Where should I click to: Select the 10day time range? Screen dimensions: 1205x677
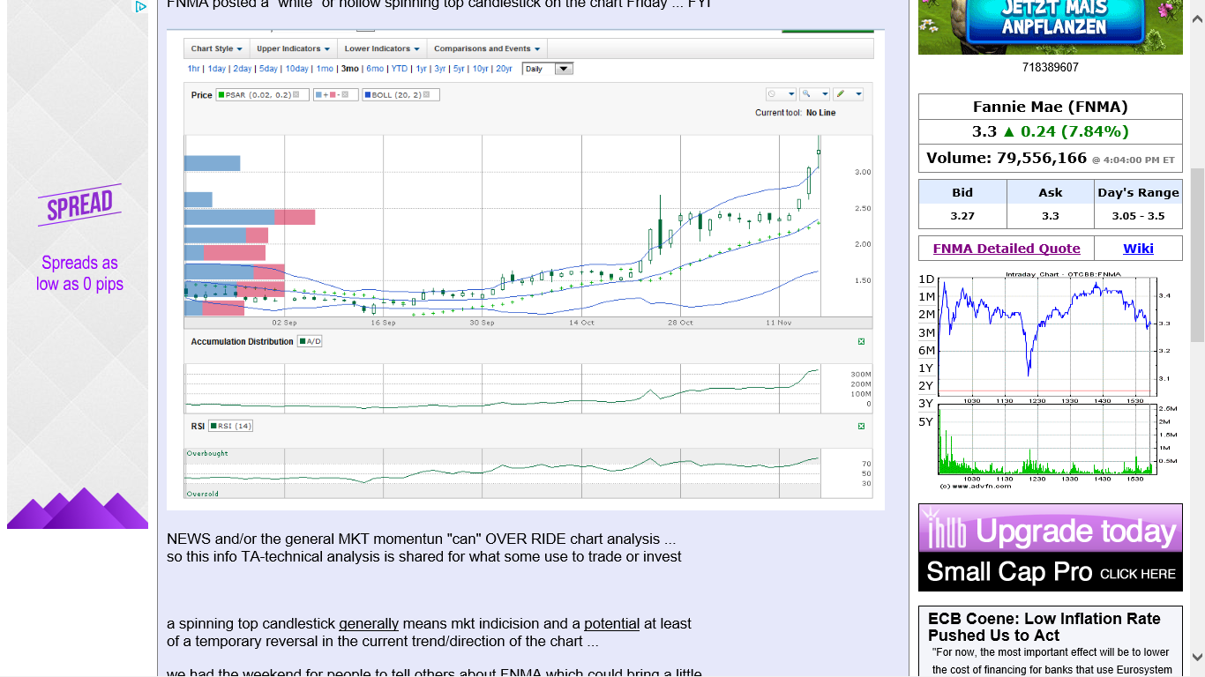pos(297,69)
